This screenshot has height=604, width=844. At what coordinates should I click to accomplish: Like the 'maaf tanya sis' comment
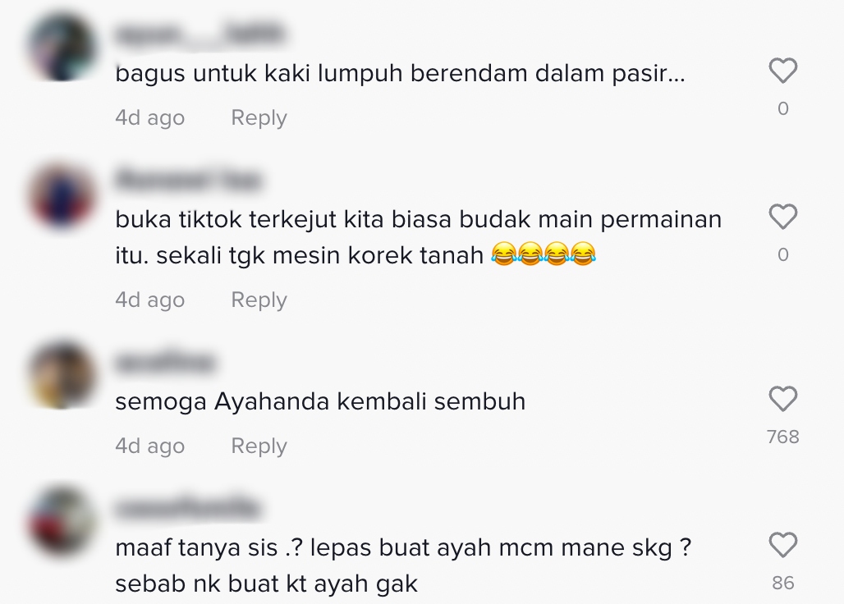pos(782,545)
